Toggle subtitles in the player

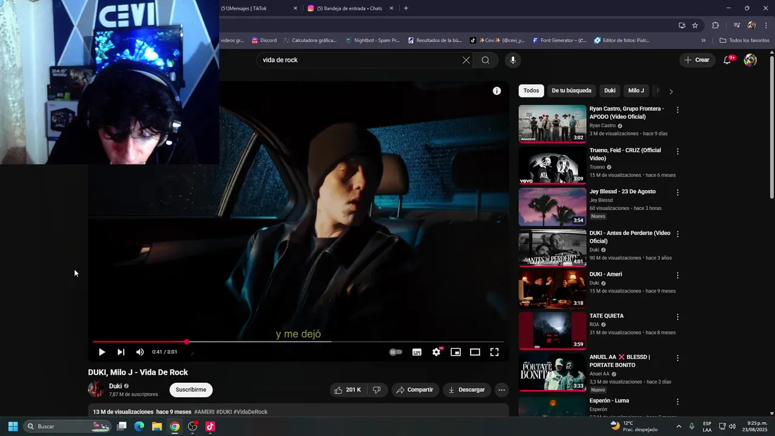click(x=417, y=352)
